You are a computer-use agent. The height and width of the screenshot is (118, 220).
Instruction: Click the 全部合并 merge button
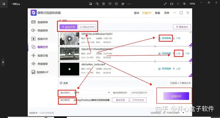[176, 96]
